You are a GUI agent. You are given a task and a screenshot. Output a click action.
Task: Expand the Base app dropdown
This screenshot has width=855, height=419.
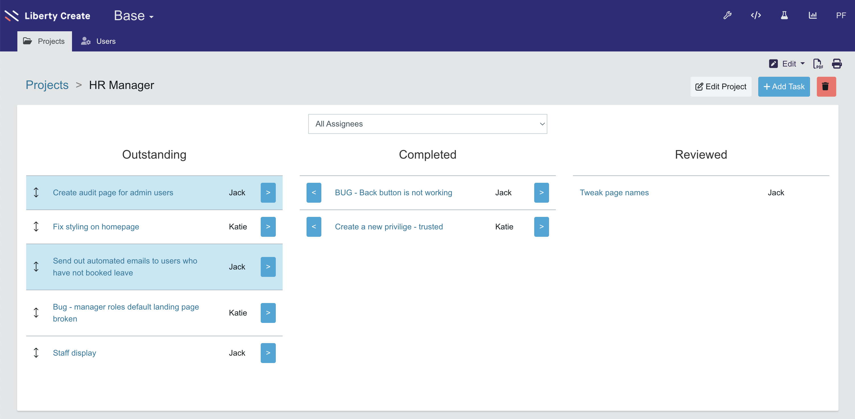tap(133, 16)
